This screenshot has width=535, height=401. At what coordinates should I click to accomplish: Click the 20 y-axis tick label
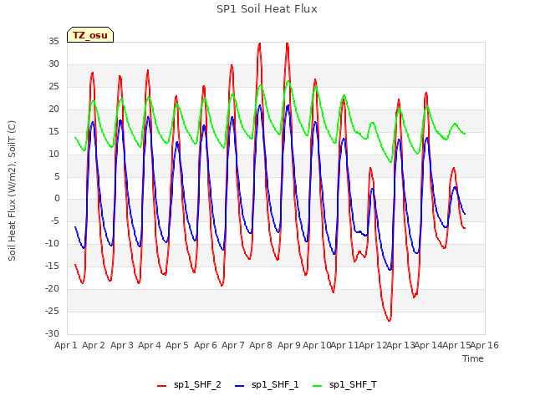tap(53, 109)
